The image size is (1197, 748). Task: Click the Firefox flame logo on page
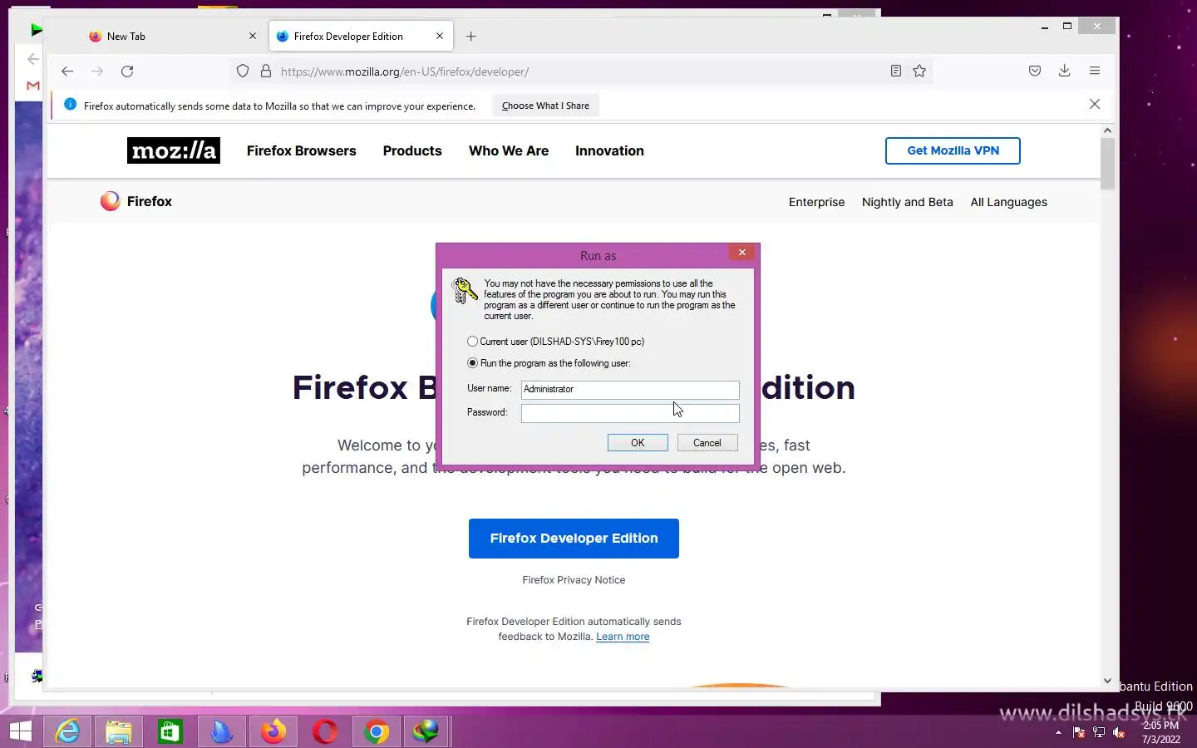(110, 201)
